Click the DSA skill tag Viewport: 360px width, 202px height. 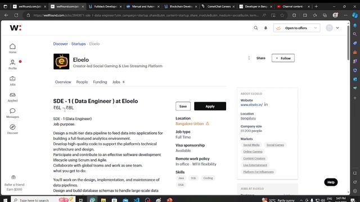click(x=181, y=185)
